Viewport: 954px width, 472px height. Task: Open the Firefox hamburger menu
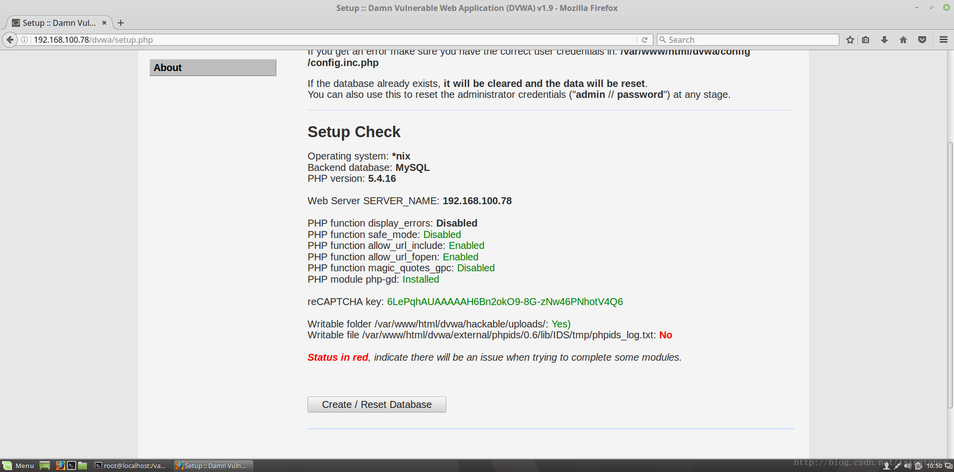(944, 40)
